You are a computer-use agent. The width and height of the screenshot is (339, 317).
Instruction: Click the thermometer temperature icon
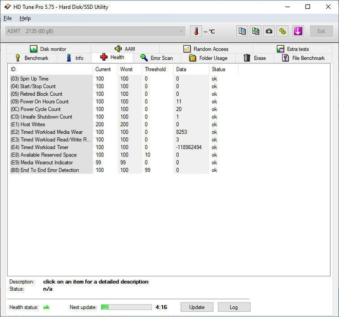point(196,31)
